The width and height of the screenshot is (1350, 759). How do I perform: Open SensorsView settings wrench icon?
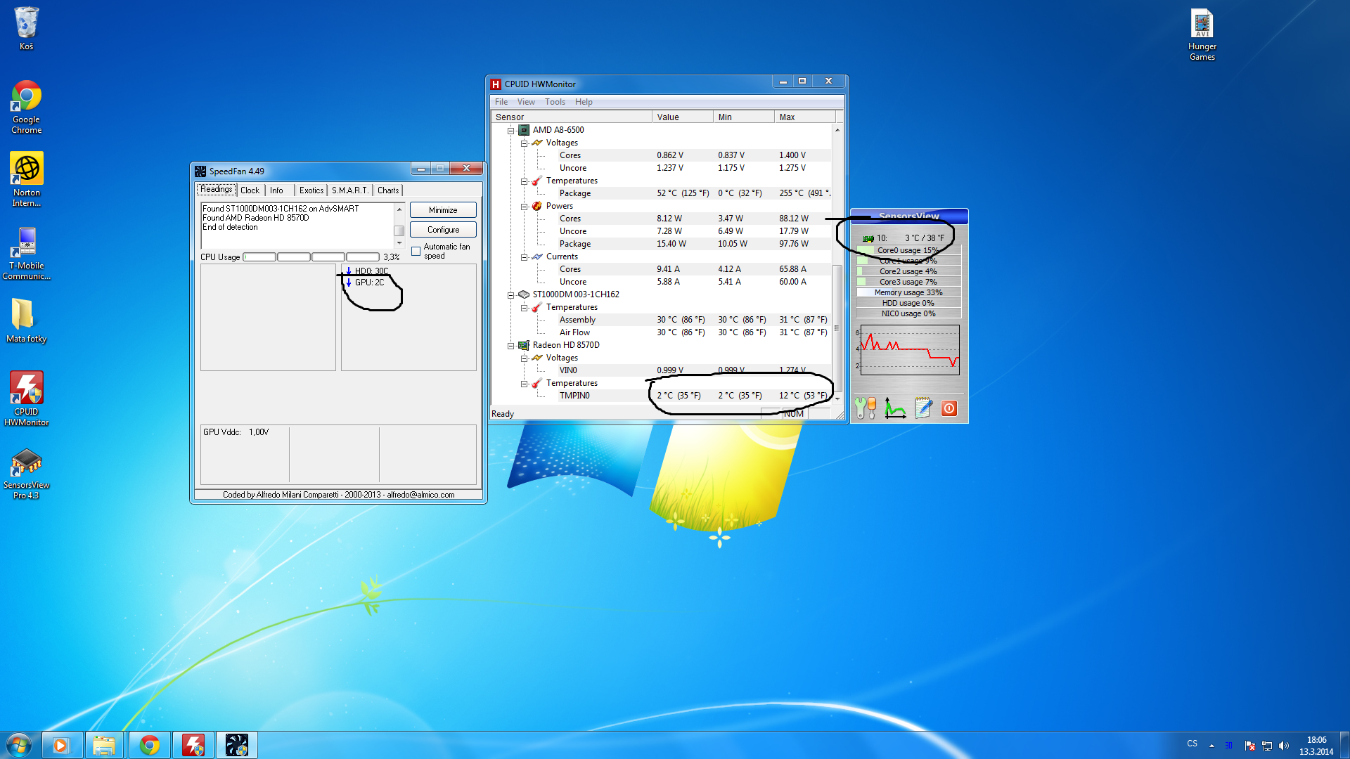tap(865, 408)
